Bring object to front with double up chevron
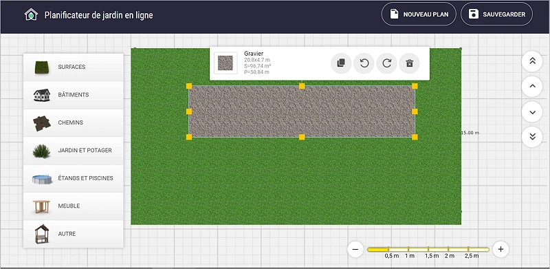This screenshot has height=269, width=550. tap(532, 61)
